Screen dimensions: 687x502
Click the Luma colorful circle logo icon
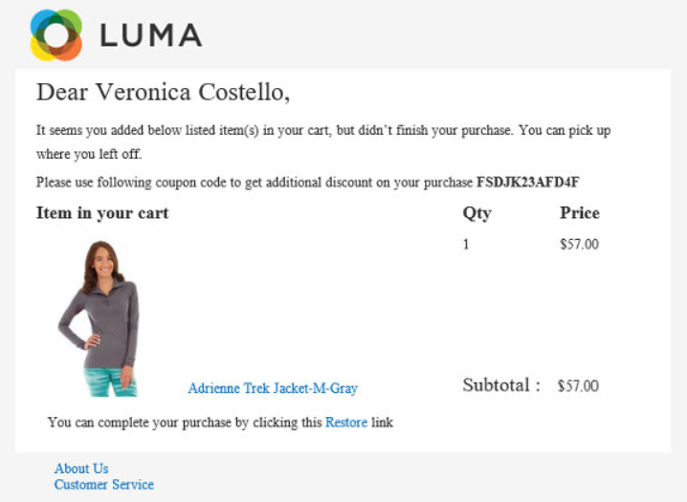click(x=55, y=34)
